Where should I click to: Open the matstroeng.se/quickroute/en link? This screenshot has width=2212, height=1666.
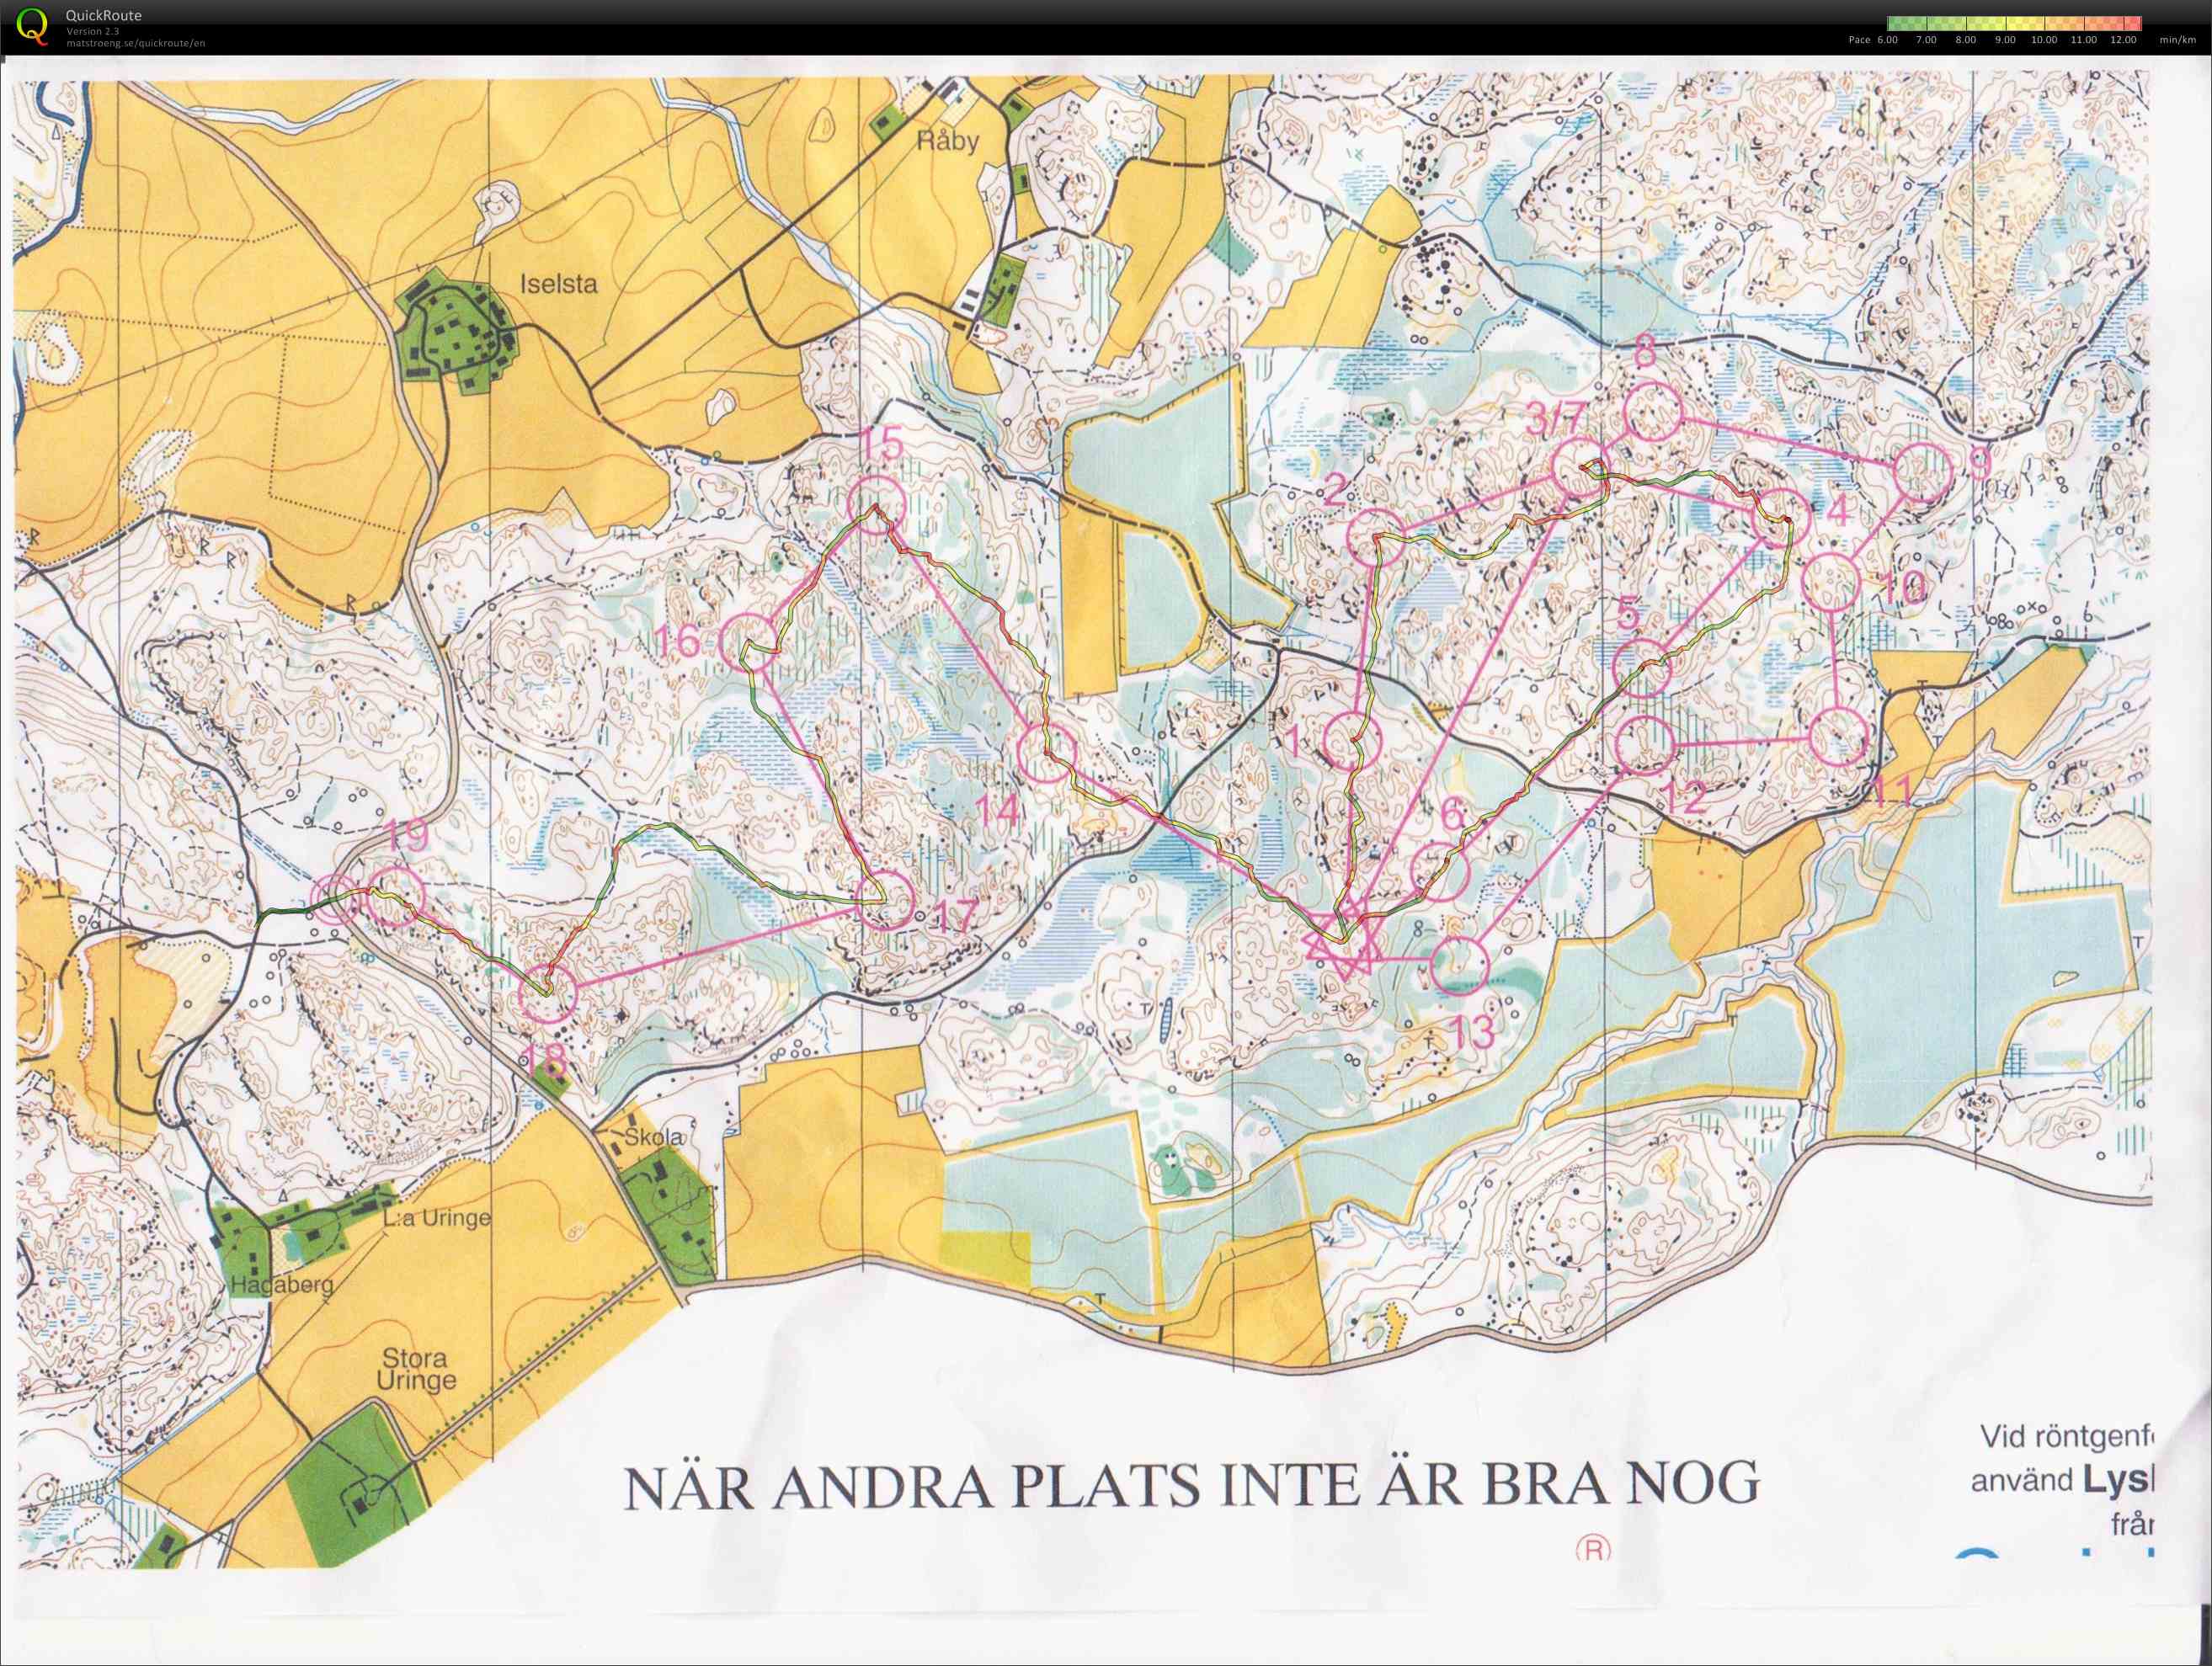135,43
